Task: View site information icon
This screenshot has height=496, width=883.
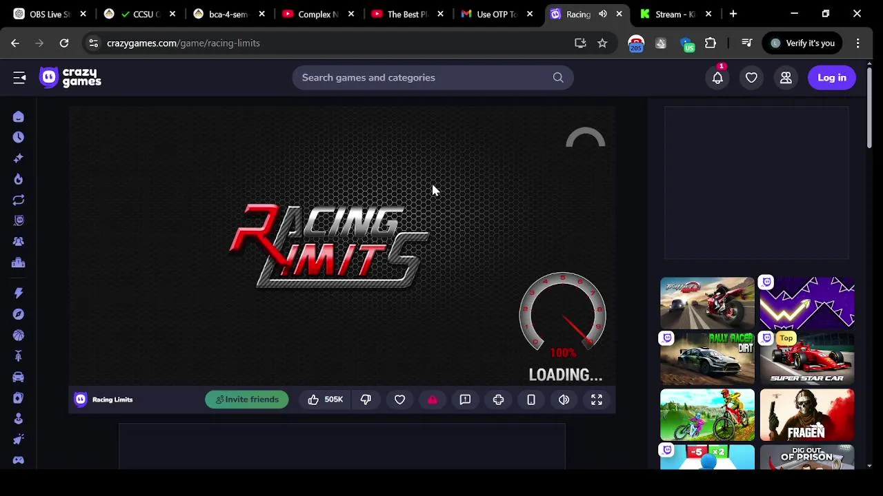Action: pyautogui.click(x=93, y=43)
